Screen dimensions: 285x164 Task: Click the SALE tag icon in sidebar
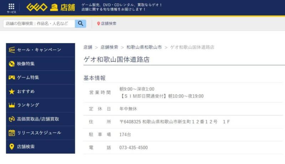click(x=12, y=50)
